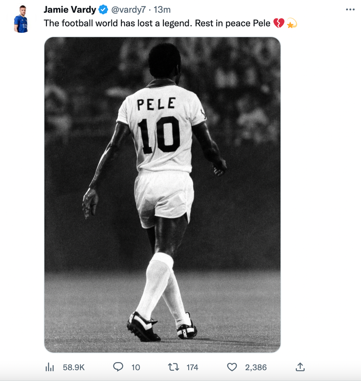The width and height of the screenshot is (361, 381).
Task: Click the reply count number 10 below the photo
Action: (x=136, y=367)
